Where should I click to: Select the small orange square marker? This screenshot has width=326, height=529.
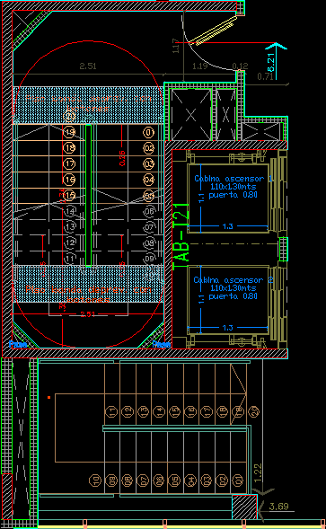[x=48, y=398]
